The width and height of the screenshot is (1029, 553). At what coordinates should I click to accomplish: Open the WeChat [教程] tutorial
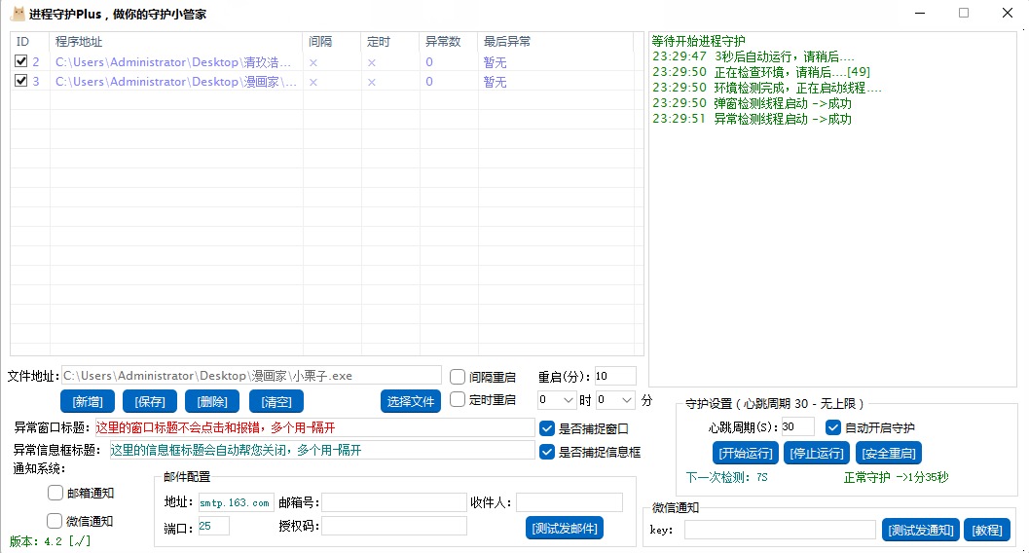[987, 530]
